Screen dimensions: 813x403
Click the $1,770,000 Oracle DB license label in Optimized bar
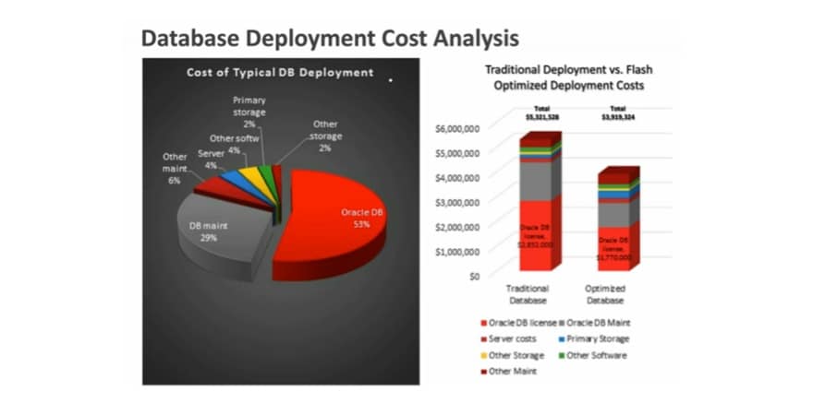coord(614,248)
